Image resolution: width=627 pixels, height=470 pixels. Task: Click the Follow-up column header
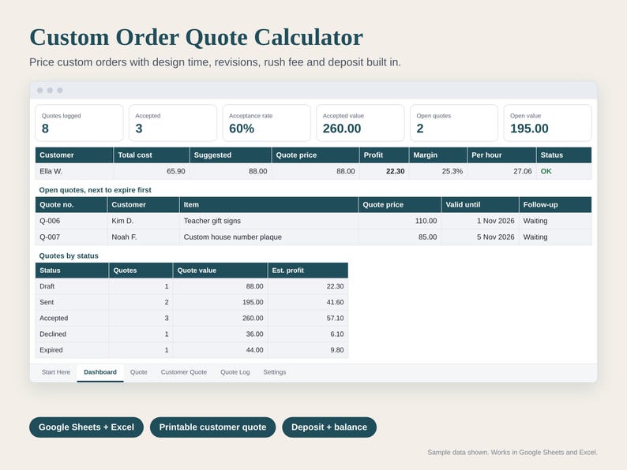[x=555, y=204]
